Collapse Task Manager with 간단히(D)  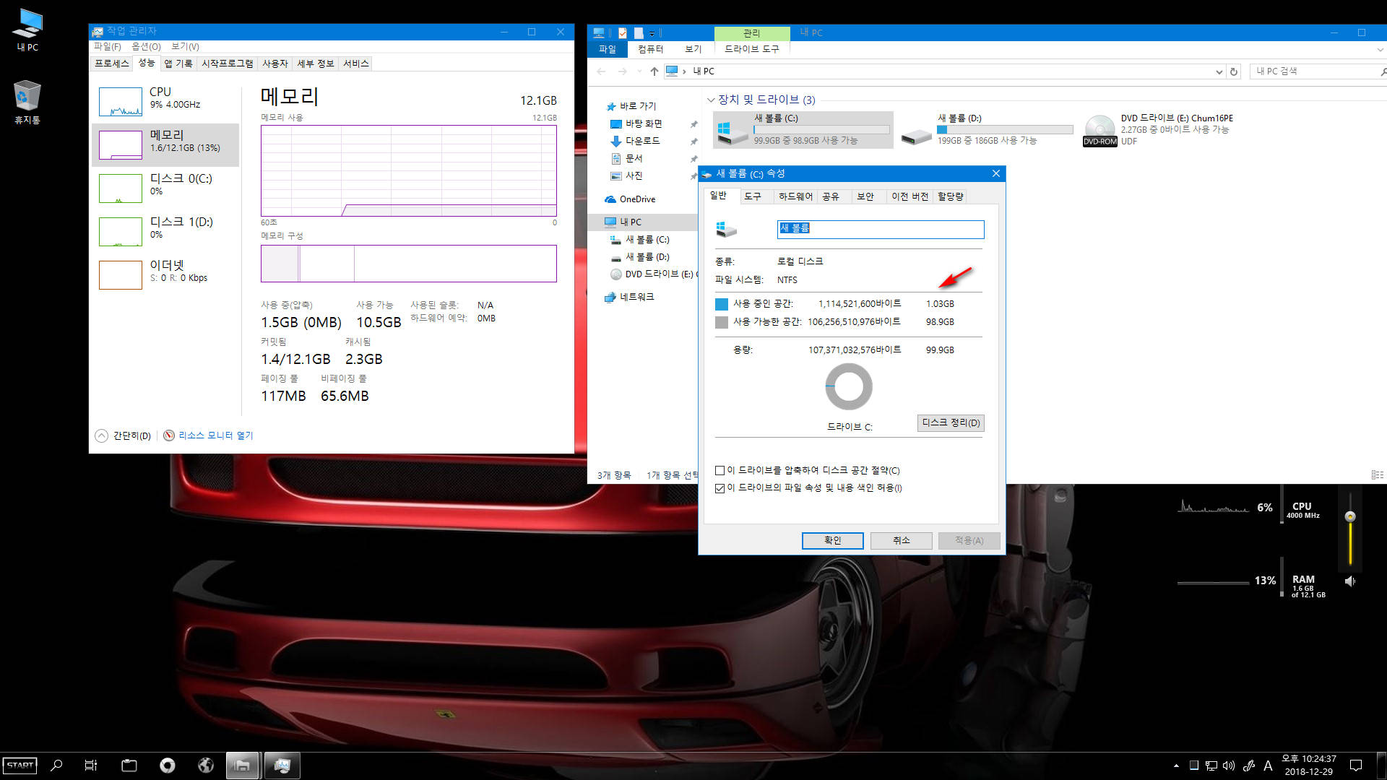pyautogui.click(x=123, y=435)
